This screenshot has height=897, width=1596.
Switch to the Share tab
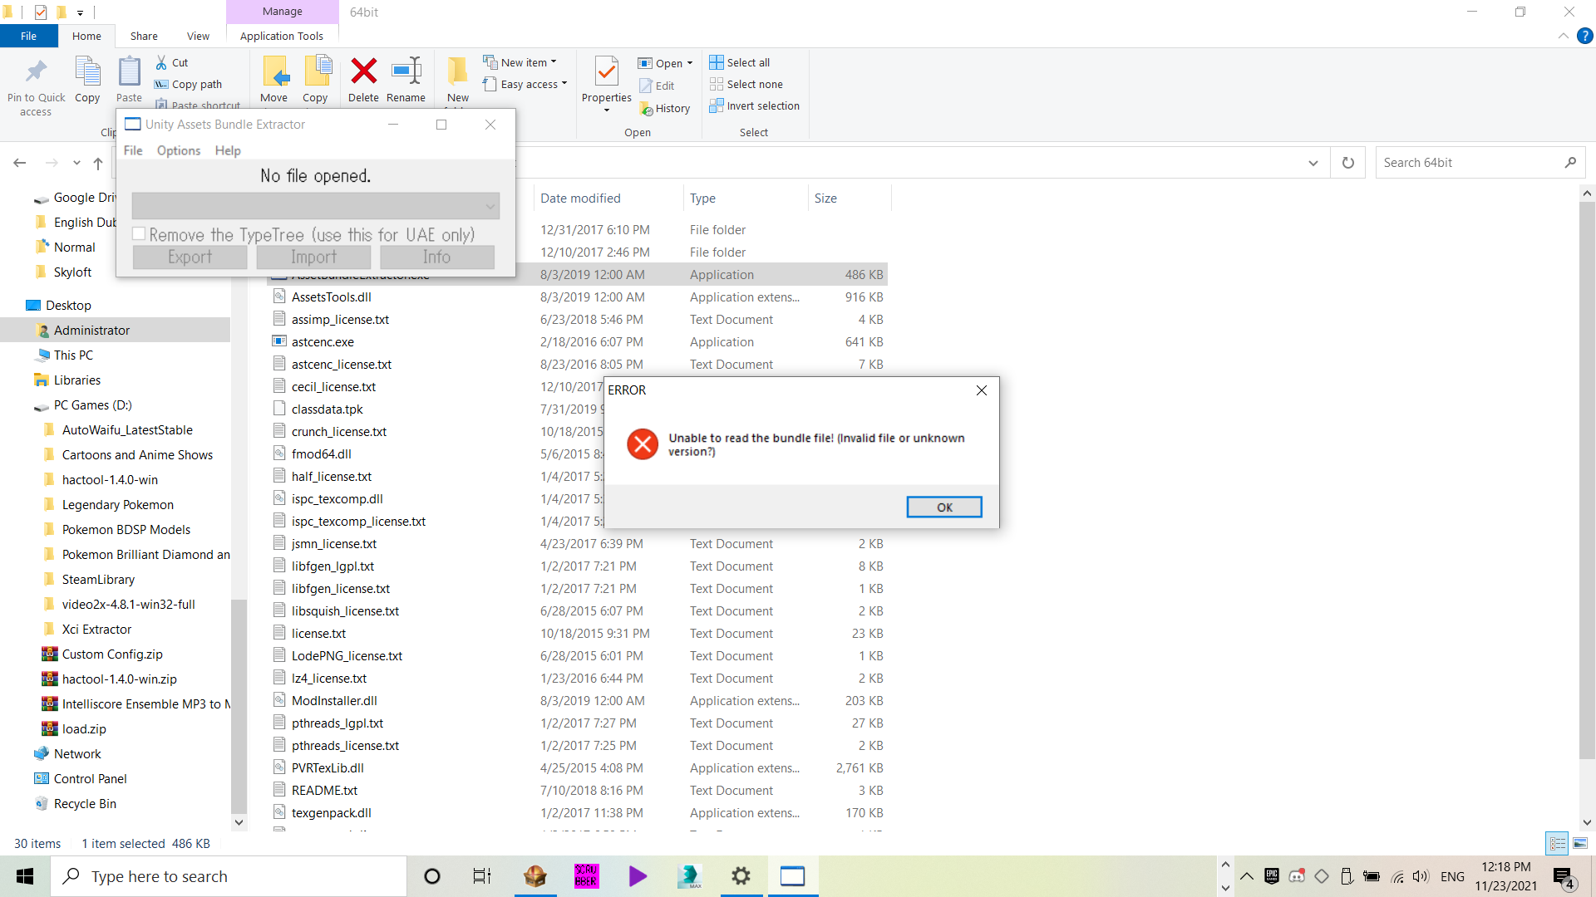[143, 36]
